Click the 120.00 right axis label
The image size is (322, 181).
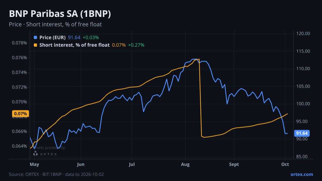pos(303,34)
